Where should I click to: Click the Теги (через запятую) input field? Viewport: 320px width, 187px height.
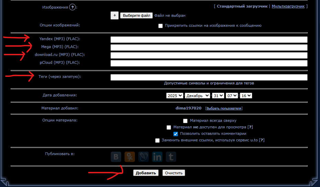click(209, 77)
